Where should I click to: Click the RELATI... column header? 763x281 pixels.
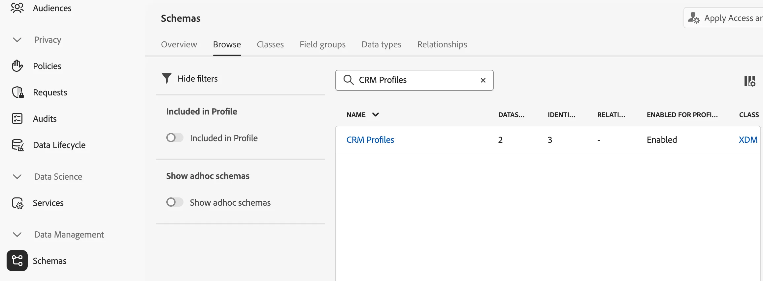coord(611,115)
